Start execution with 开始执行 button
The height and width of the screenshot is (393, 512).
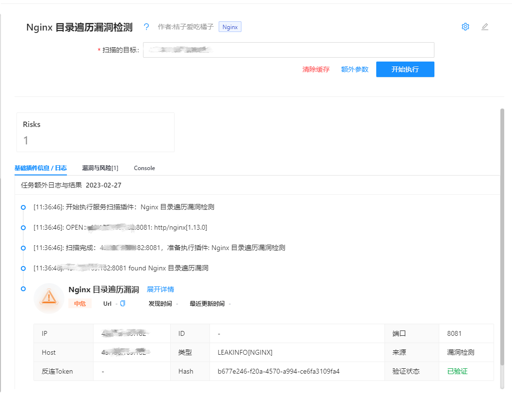405,69
